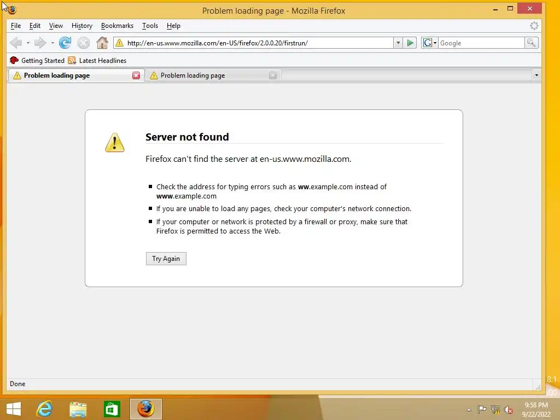Open the History menu
Screen dimensions: 560x420
pos(82,26)
